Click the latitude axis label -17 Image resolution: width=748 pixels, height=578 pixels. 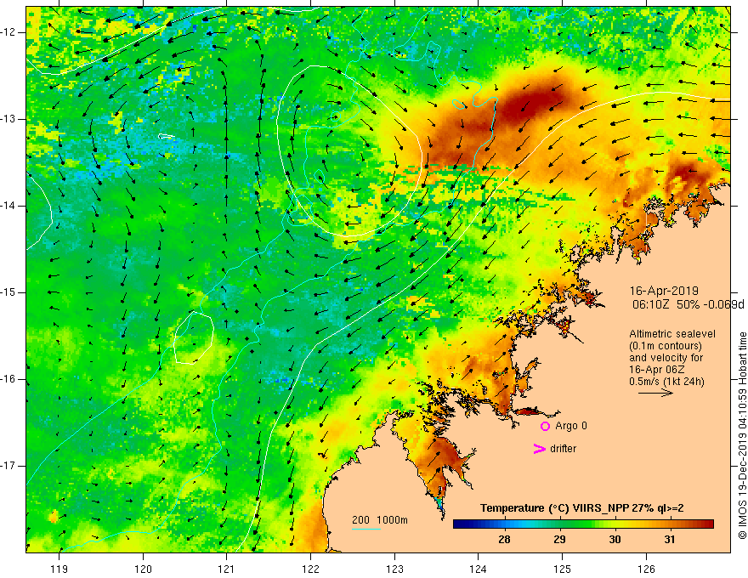pos(9,466)
